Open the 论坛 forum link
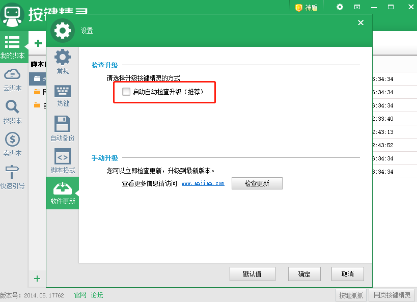The width and height of the screenshot is (417, 302). point(97,295)
